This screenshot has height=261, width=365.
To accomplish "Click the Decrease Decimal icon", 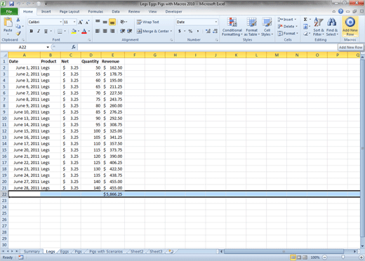I will pos(215,31).
